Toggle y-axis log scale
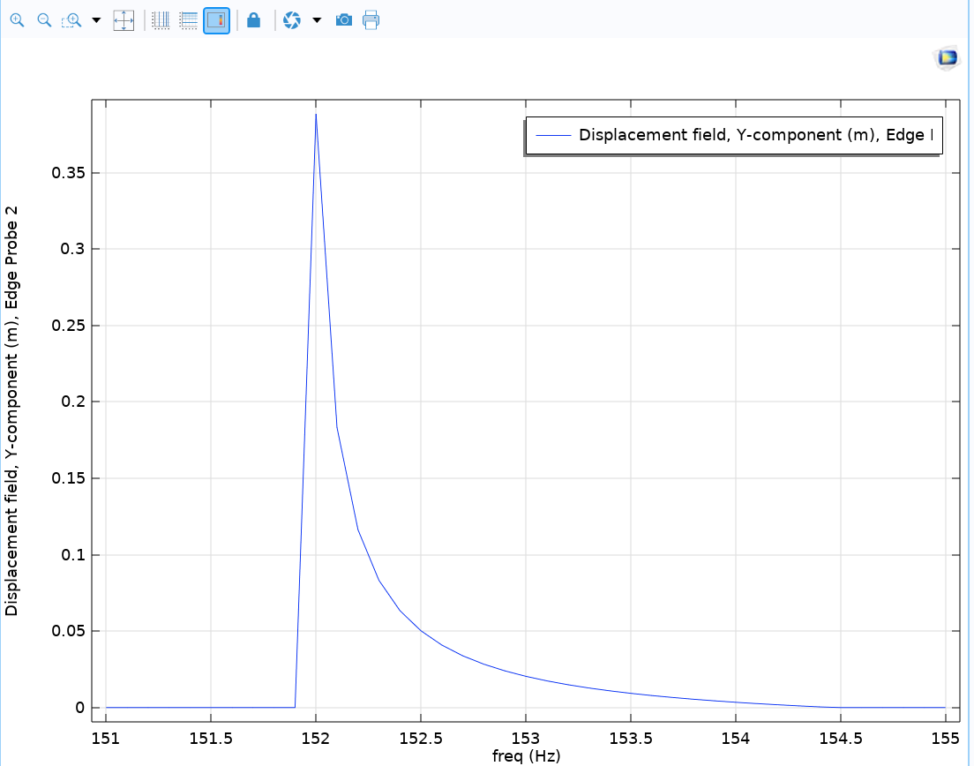 (188, 19)
